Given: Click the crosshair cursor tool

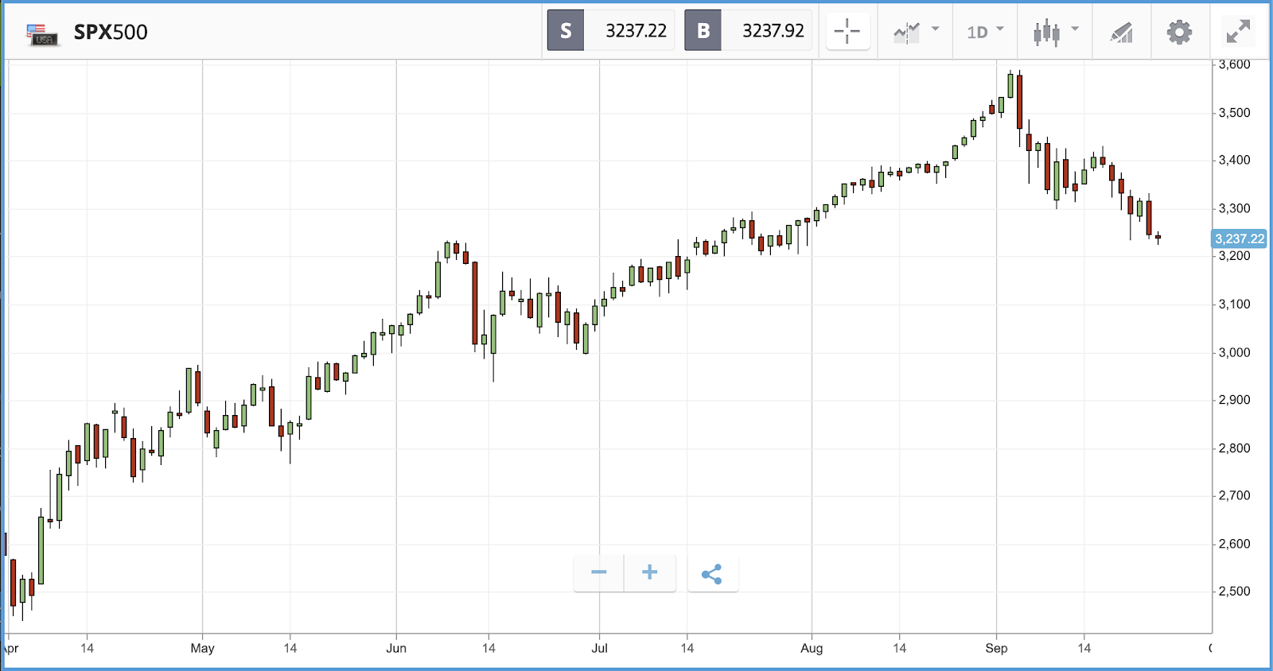Looking at the screenshot, I should [847, 32].
